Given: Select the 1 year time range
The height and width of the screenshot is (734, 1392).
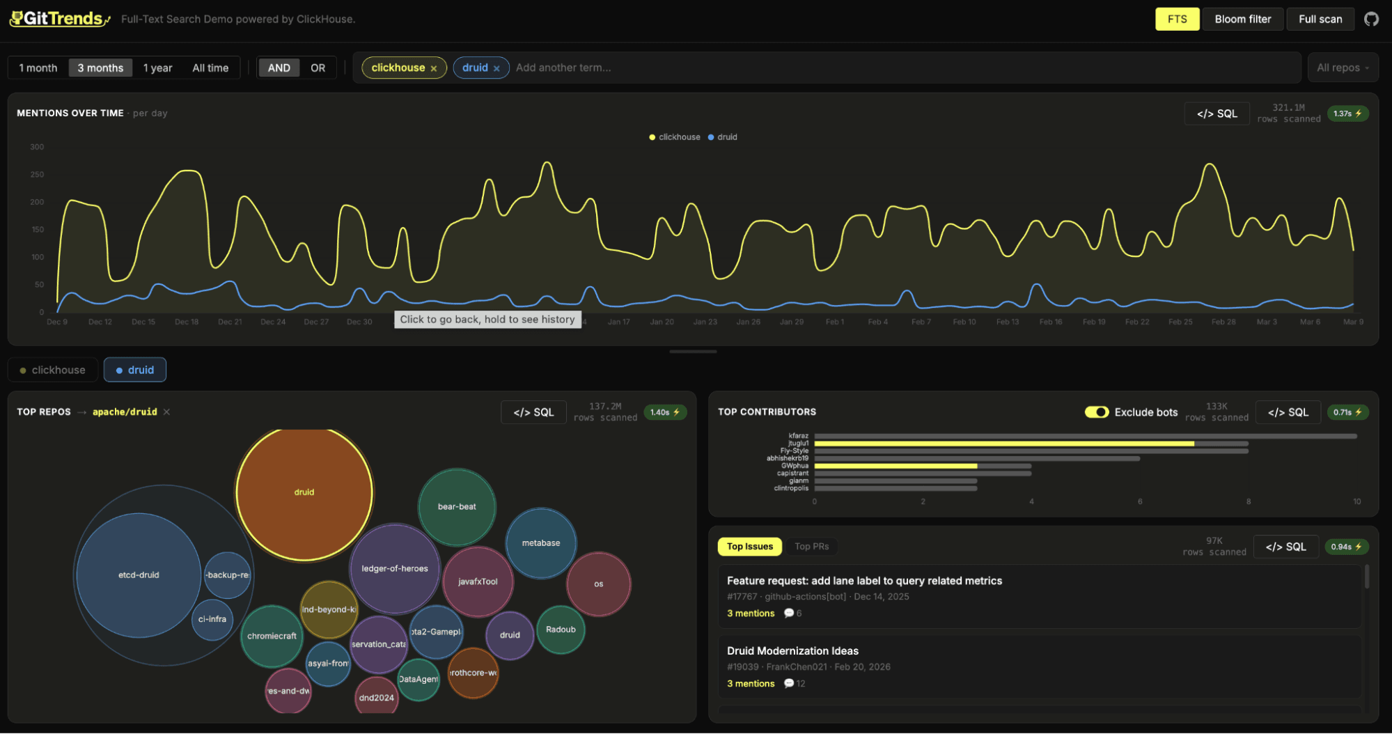Looking at the screenshot, I should (157, 68).
